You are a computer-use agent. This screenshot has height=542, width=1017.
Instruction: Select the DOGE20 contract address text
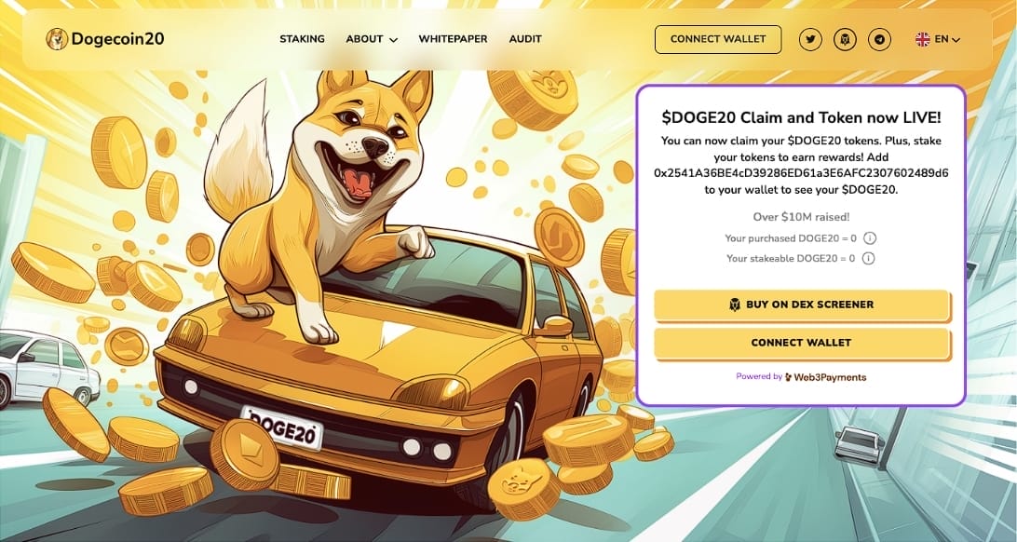coord(801,173)
